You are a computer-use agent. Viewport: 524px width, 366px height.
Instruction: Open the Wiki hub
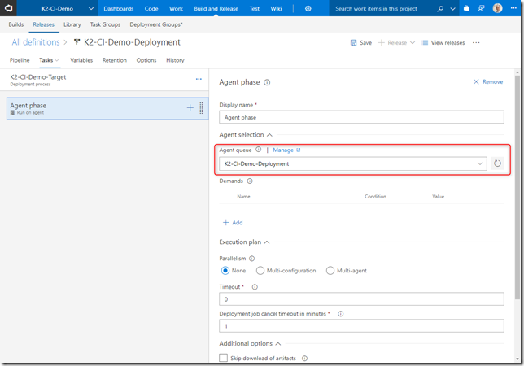(276, 8)
